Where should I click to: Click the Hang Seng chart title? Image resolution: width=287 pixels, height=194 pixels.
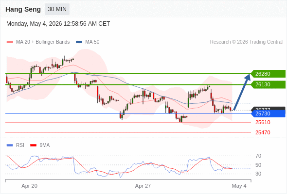point(23,9)
